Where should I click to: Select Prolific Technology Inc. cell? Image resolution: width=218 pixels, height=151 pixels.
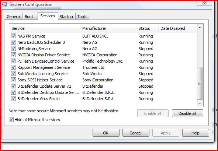(103, 61)
